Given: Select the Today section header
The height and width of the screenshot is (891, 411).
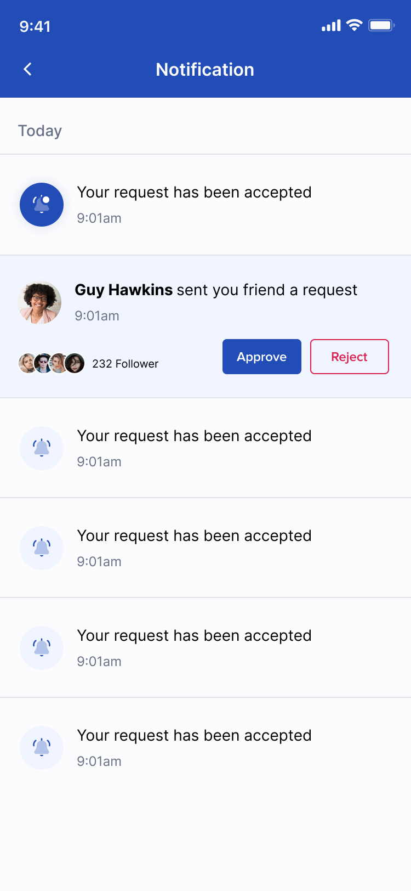Looking at the screenshot, I should (x=40, y=131).
